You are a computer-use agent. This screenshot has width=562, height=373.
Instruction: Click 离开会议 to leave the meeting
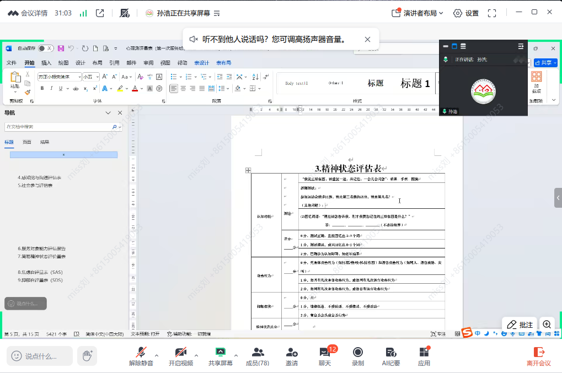pyautogui.click(x=538, y=355)
